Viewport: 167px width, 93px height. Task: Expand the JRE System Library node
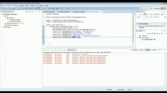[x=4, y=24]
